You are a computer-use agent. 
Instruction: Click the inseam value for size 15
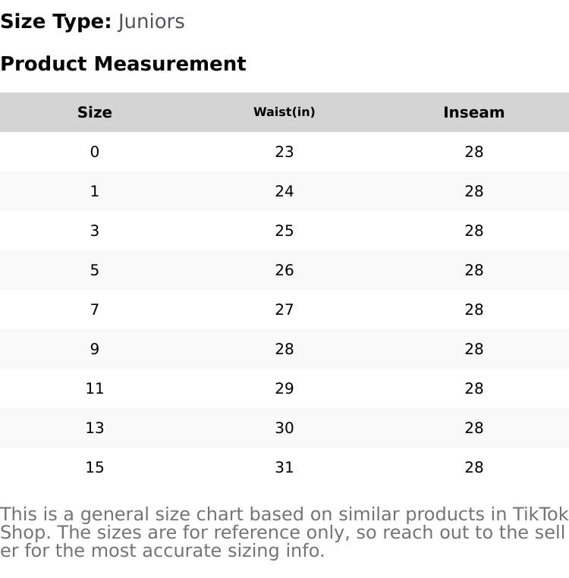(x=474, y=467)
